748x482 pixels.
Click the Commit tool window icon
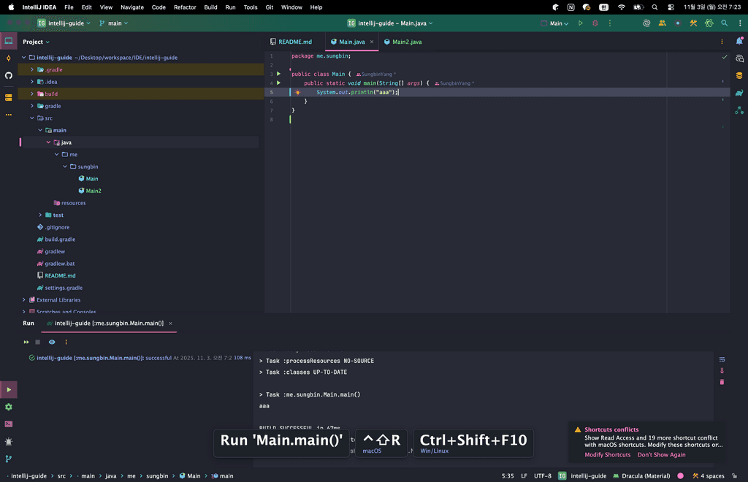(x=9, y=58)
